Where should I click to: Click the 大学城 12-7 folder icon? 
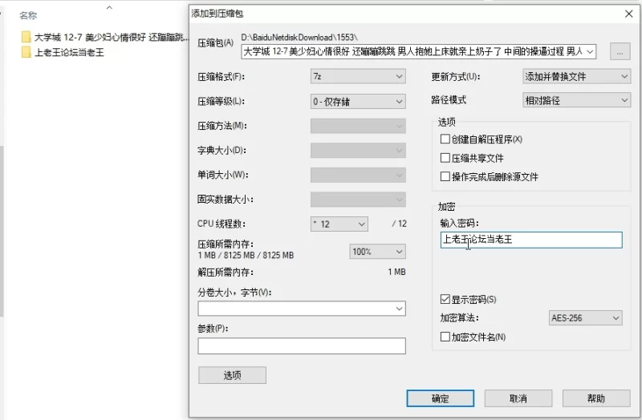(26, 37)
